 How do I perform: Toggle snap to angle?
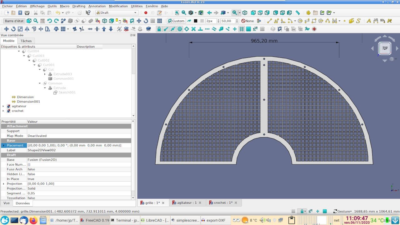coord(187,29)
